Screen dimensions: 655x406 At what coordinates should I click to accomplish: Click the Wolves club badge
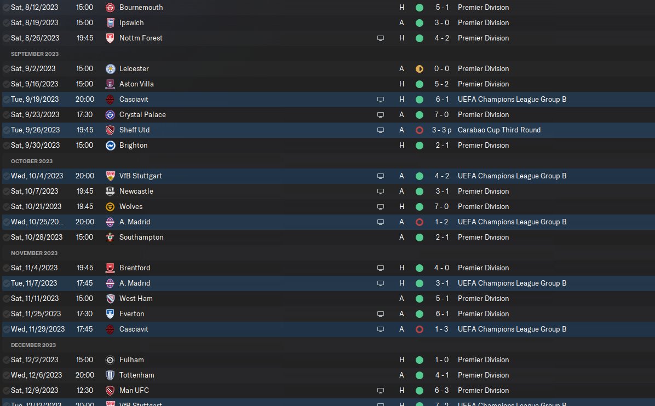point(110,207)
